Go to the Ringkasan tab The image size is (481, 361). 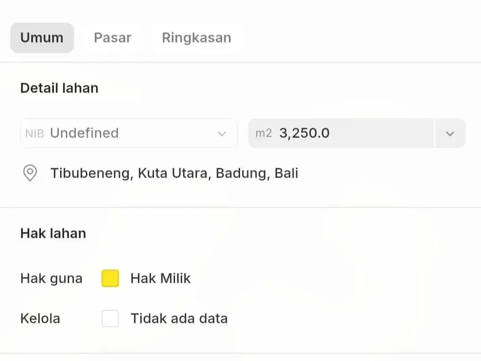[197, 38]
